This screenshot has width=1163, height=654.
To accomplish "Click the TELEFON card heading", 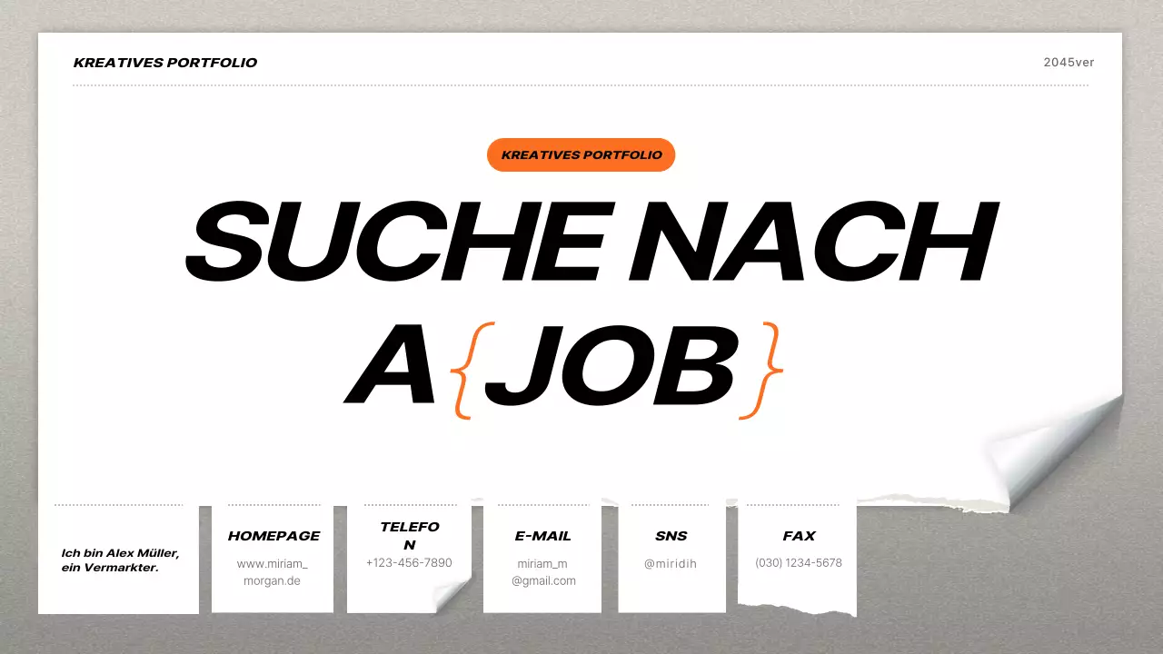I will [411, 535].
